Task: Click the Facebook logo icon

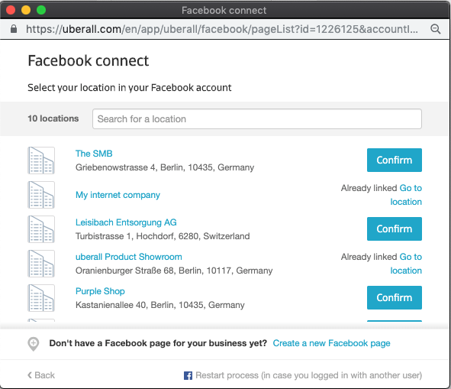Action: click(x=188, y=375)
